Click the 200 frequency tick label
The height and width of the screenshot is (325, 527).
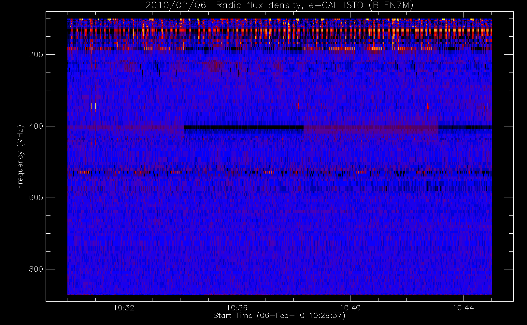coord(36,55)
